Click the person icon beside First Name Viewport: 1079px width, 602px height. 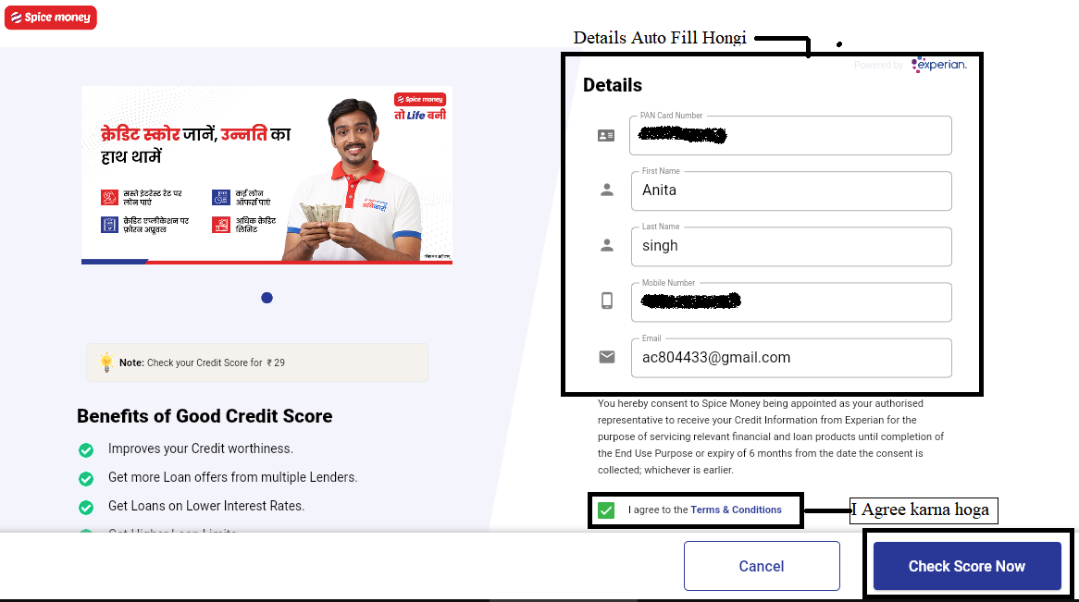pyautogui.click(x=607, y=190)
